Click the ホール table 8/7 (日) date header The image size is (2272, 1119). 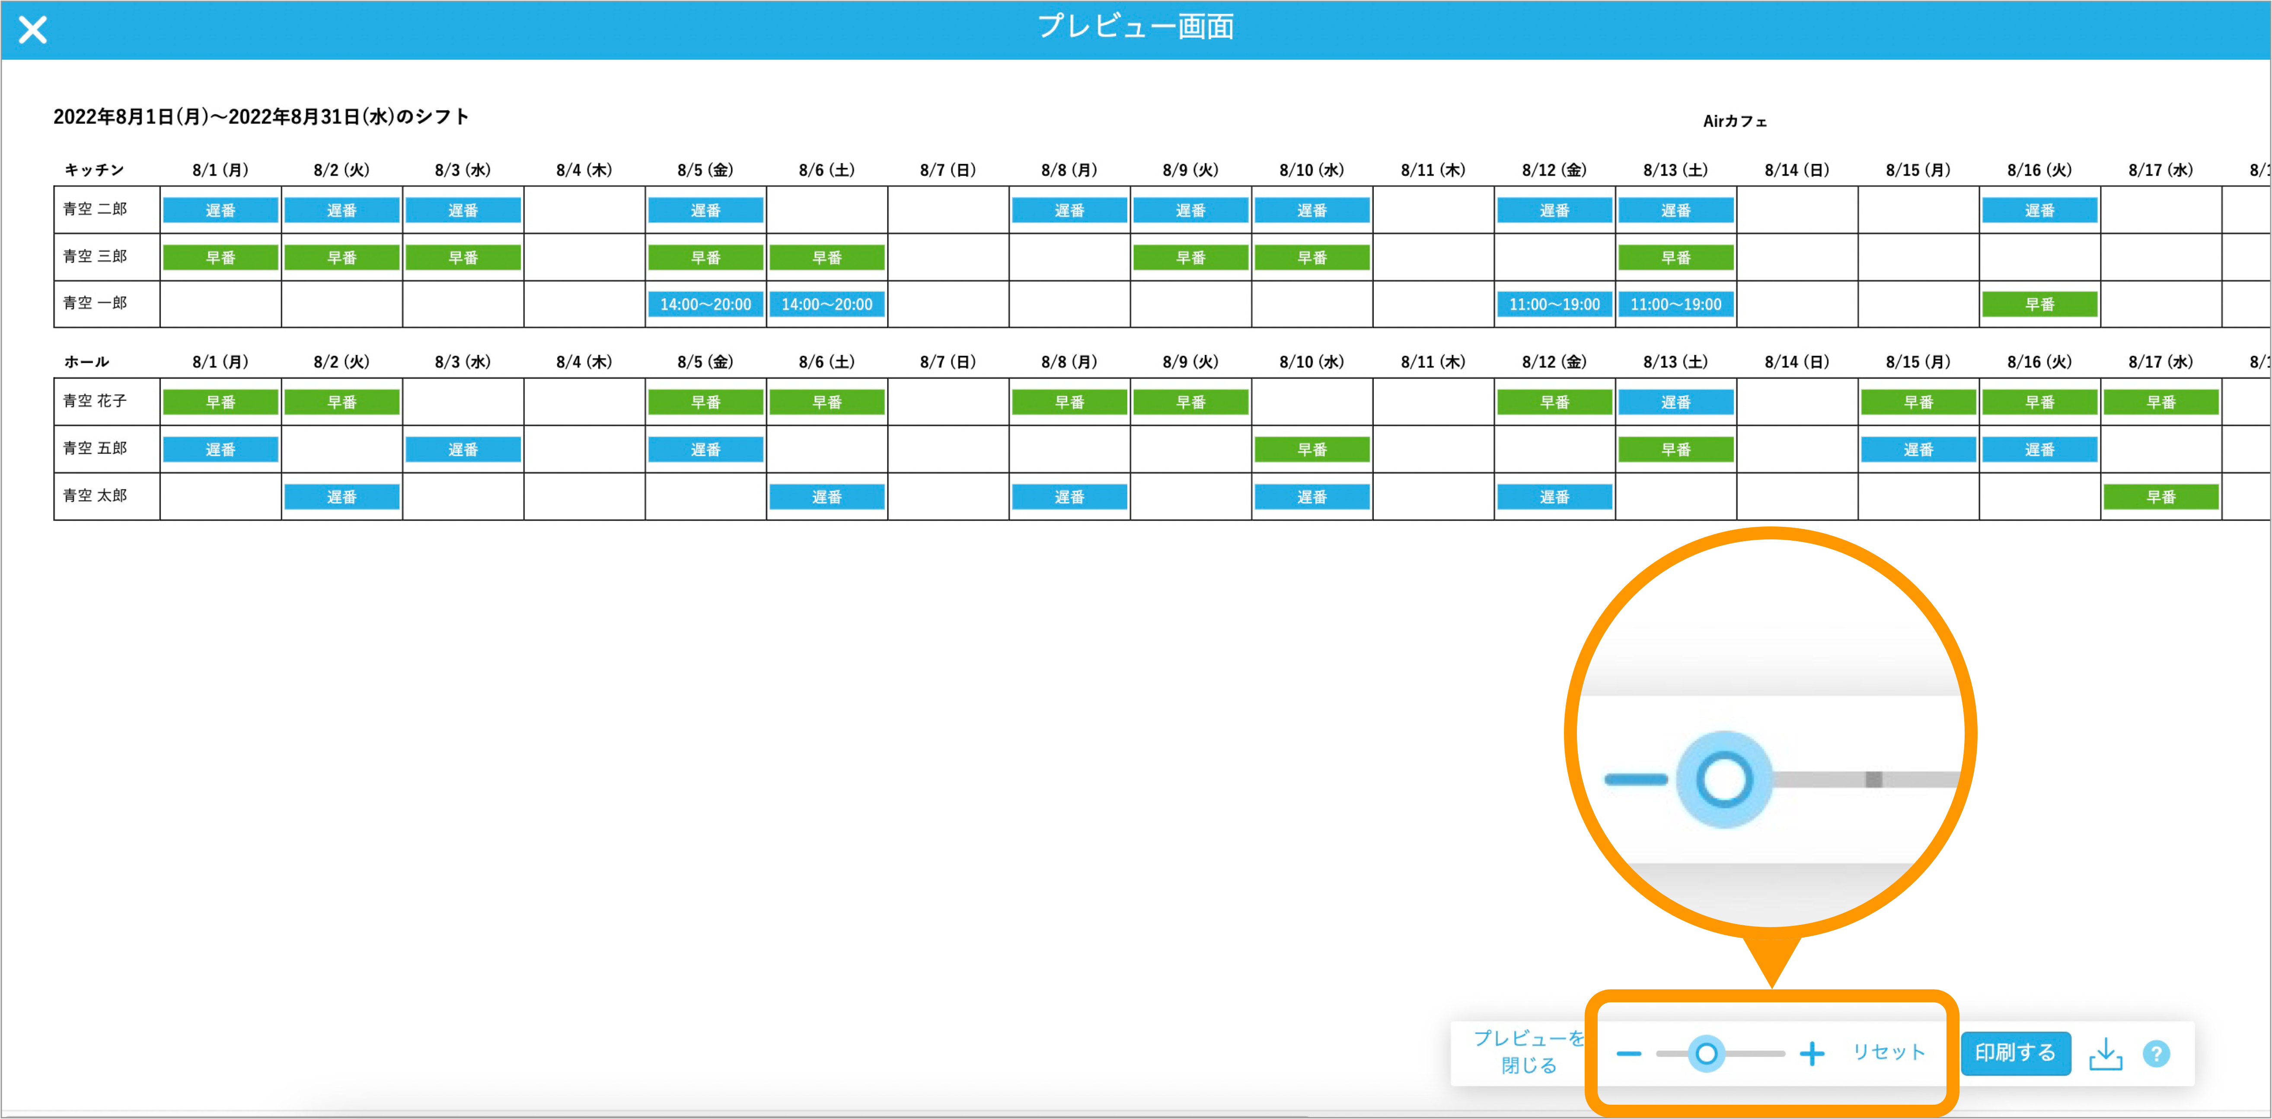point(948,363)
